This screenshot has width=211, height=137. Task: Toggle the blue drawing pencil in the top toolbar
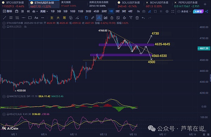pyautogui.click(x=149, y=12)
